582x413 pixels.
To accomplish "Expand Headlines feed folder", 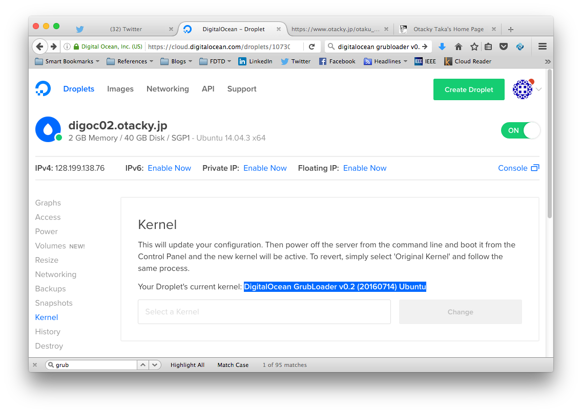I will [x=386, y=61].
